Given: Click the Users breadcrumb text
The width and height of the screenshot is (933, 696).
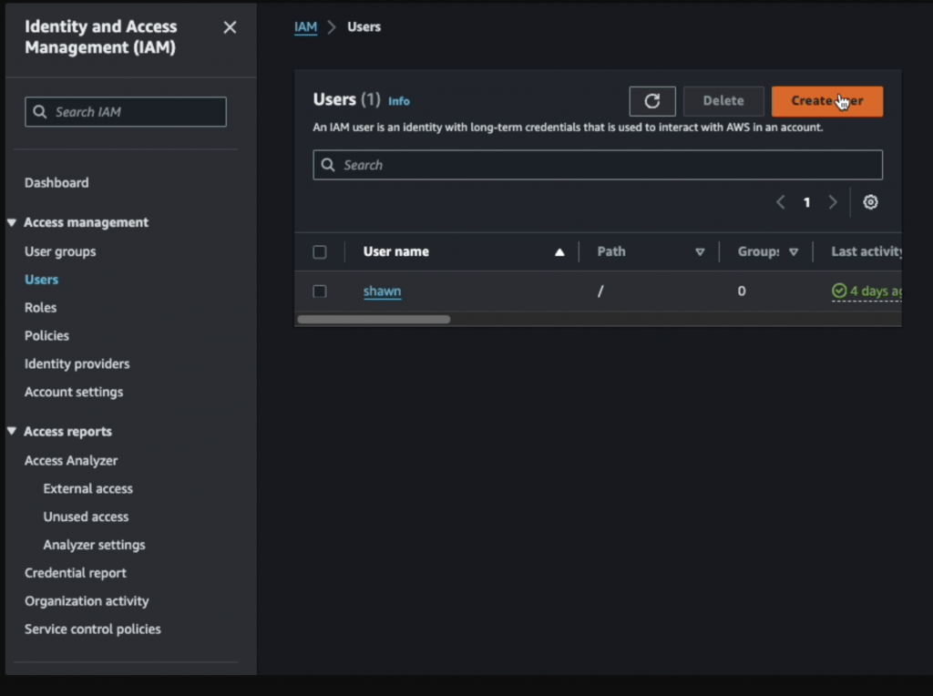Looking at the screenshot, I should (364, 27).
